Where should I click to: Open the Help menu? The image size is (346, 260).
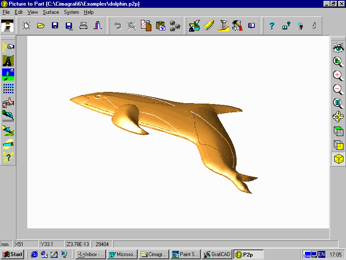(x=89, y=12)
